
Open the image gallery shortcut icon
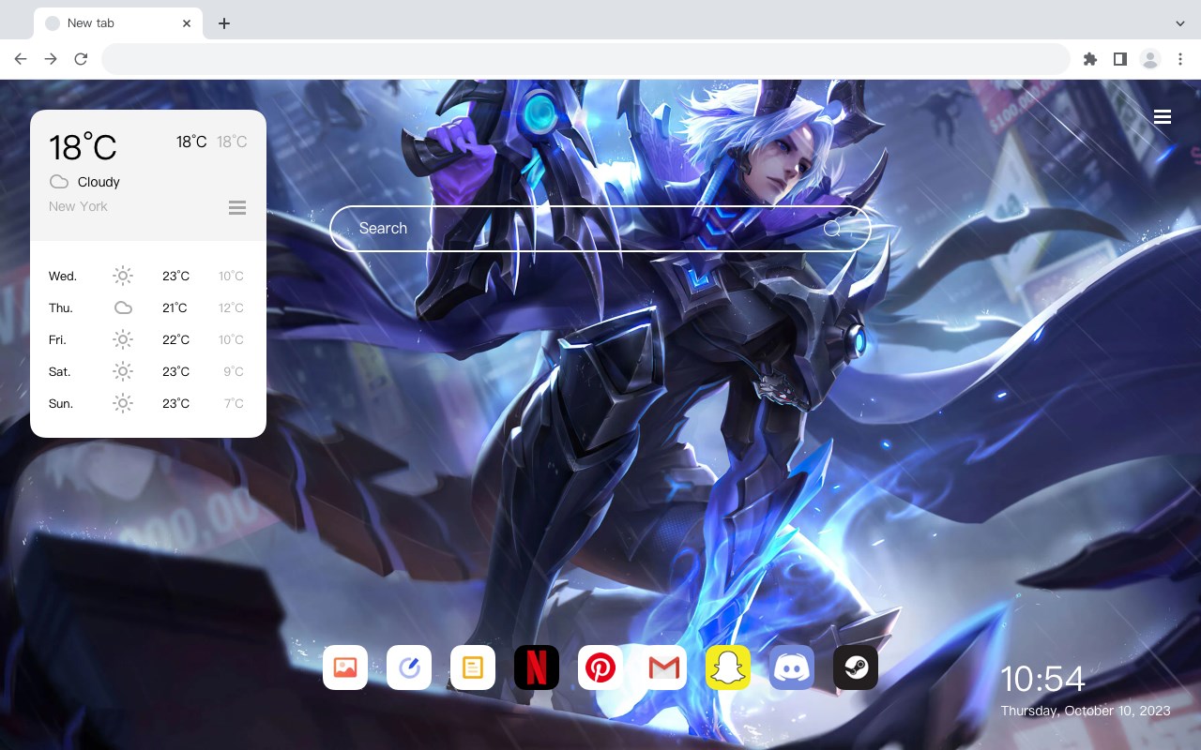(345, 667)
